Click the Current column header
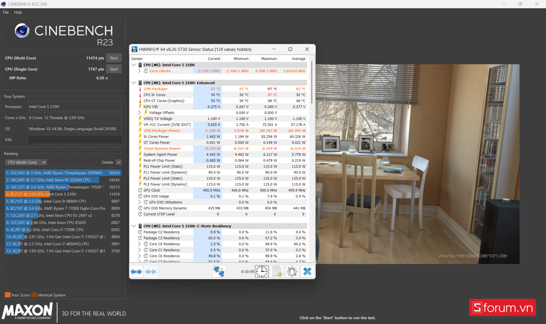Viewport: 546px width, 324px height. 207,59
